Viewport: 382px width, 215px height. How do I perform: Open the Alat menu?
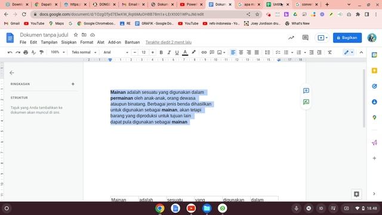click(x=101, y=42)
